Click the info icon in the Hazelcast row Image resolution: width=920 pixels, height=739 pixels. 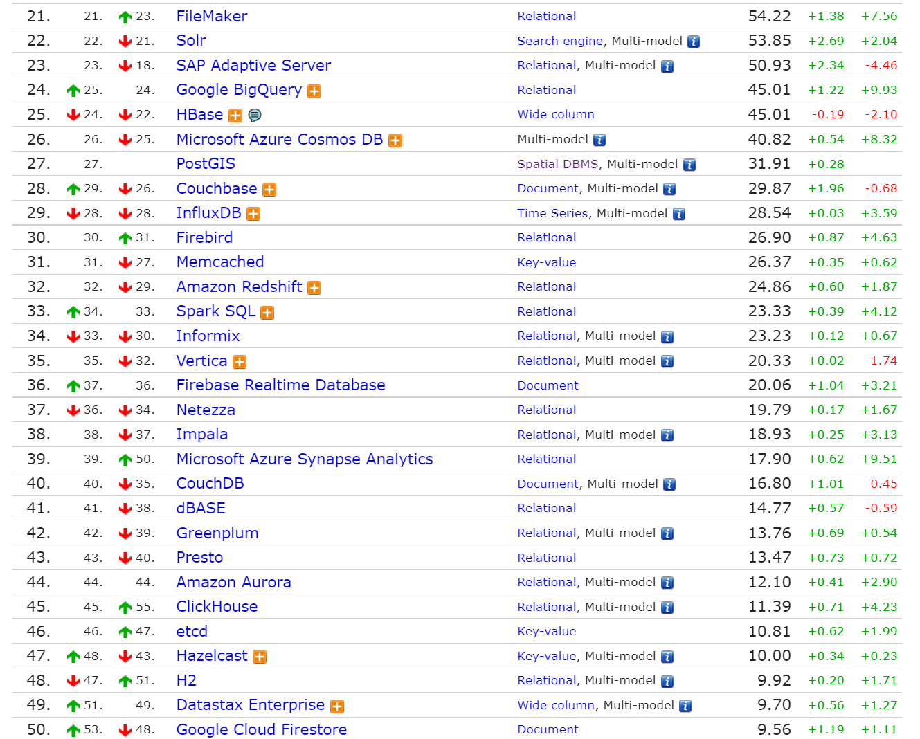point(667,657)
